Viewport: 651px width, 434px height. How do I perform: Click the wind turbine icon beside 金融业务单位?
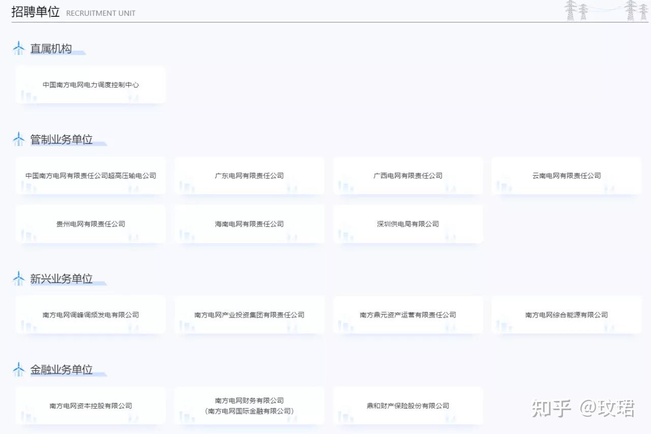click(x=19, y=369)
